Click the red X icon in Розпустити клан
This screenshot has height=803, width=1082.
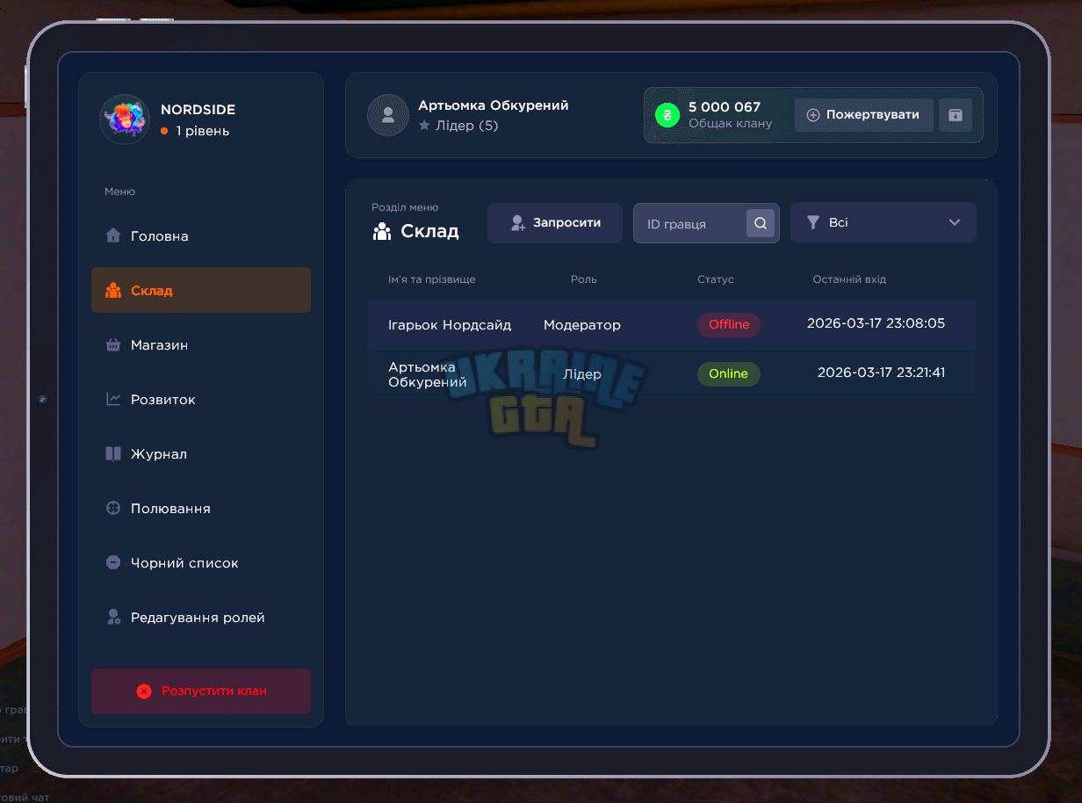click(x=144, y=691)
